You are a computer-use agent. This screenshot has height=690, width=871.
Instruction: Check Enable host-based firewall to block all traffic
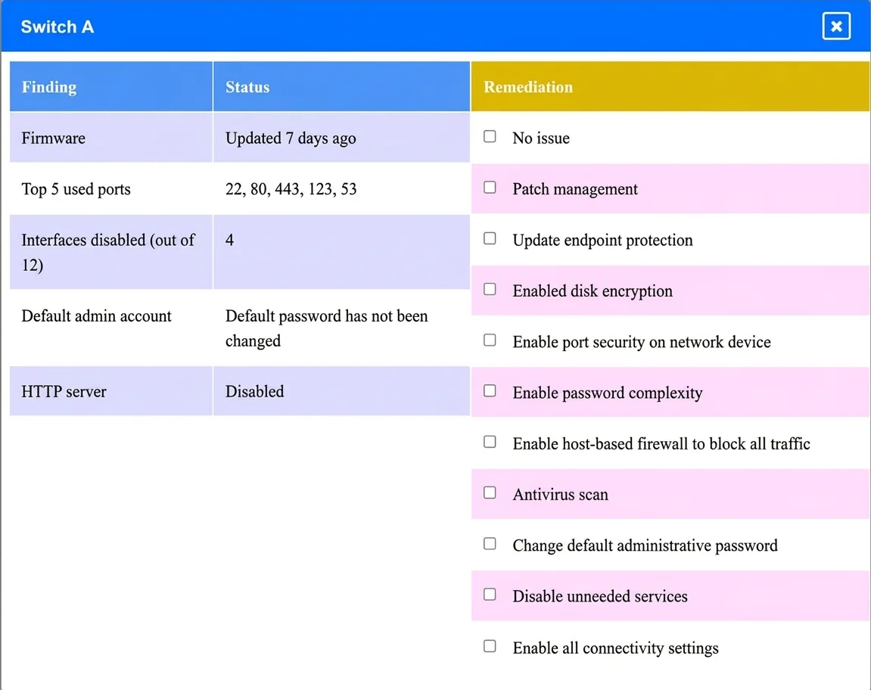(x=490, y=443)
